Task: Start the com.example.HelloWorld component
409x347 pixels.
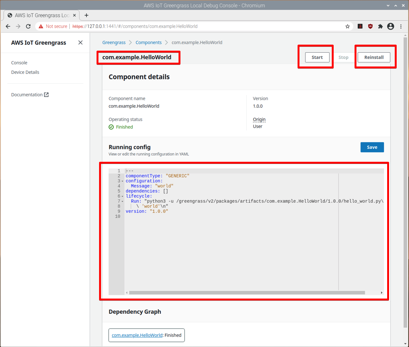Action: pos(317,57)
